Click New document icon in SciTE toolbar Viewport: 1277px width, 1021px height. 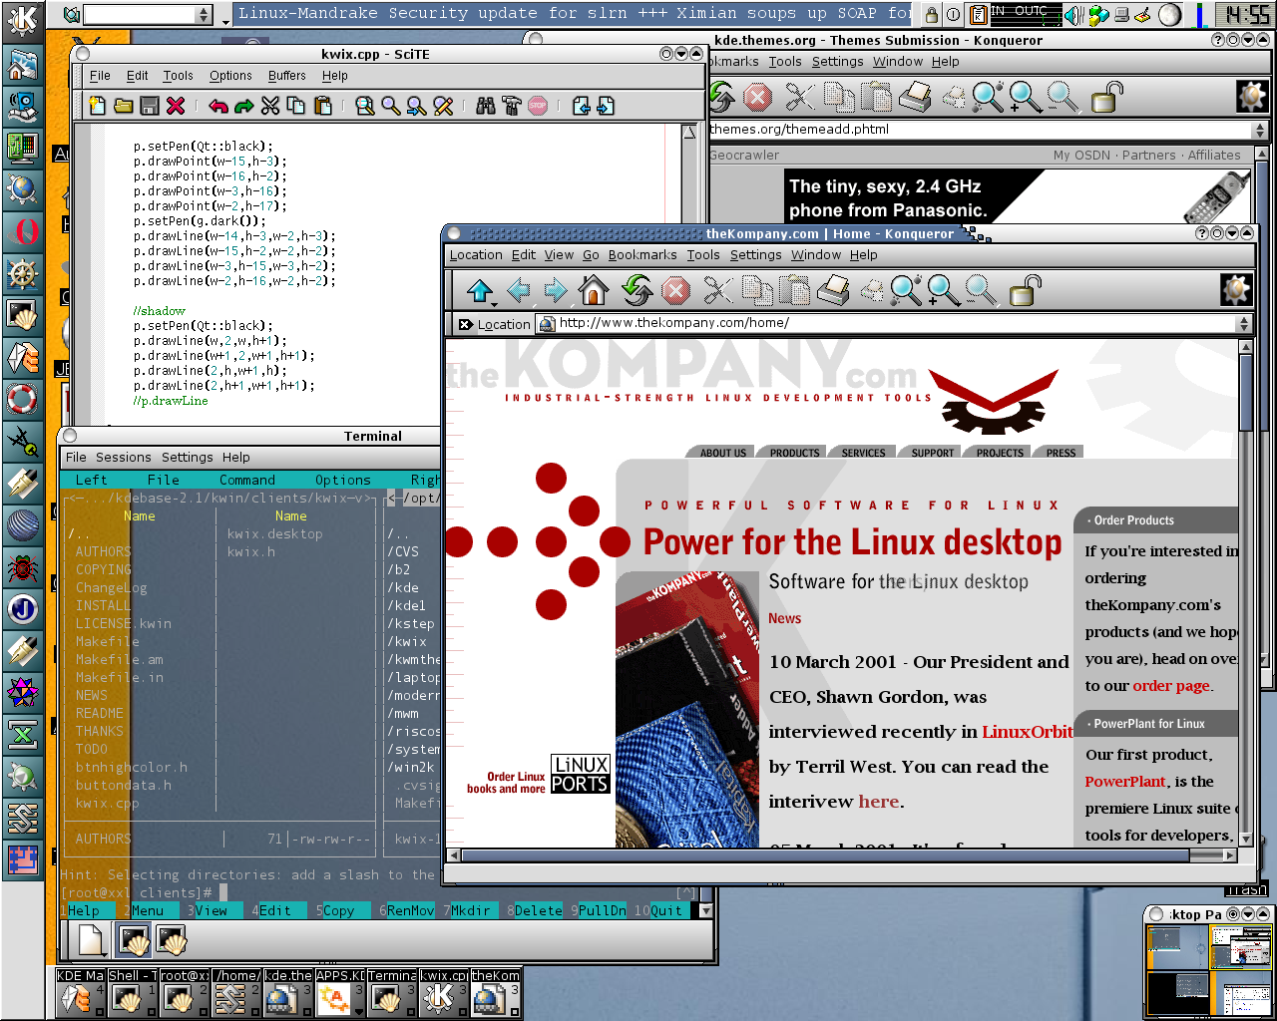point(98,106)
